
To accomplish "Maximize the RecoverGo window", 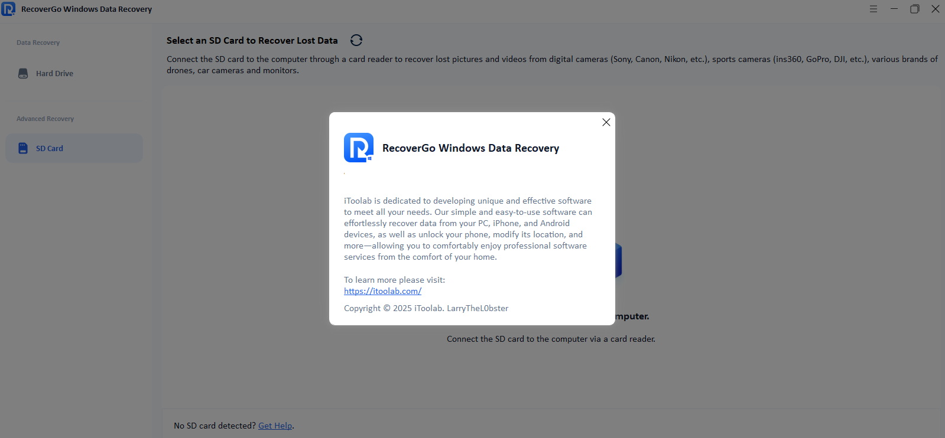I will tap(914, 9).
